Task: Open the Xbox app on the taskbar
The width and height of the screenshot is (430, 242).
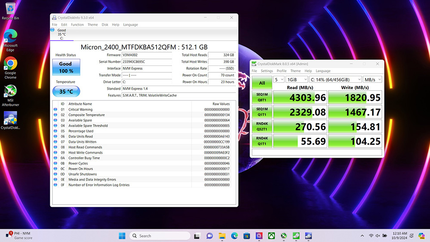Action: pyautogui.click(x=271, y=236)
